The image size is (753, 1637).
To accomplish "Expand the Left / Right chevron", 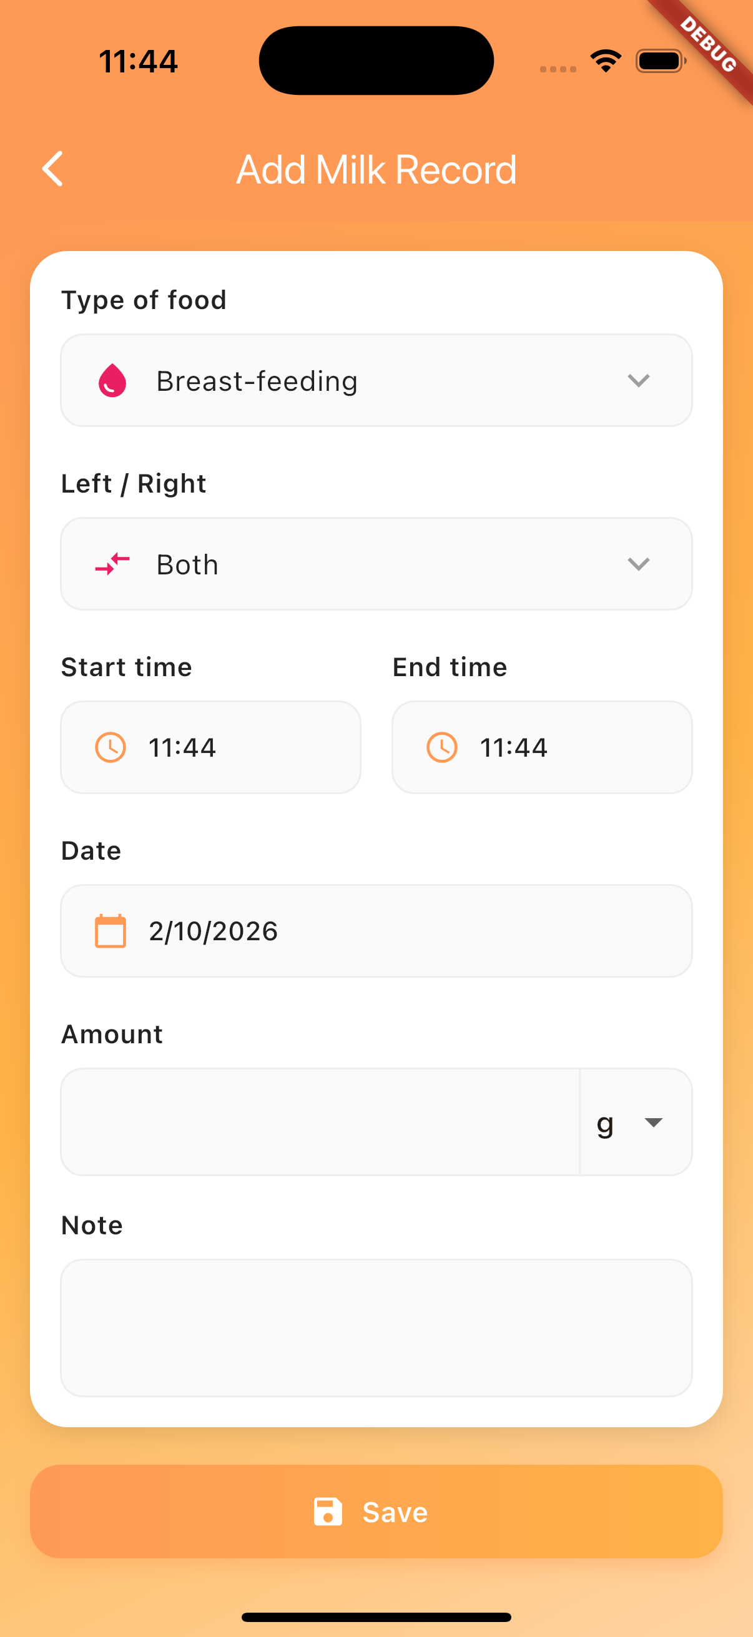I will [x=638, y=564].
